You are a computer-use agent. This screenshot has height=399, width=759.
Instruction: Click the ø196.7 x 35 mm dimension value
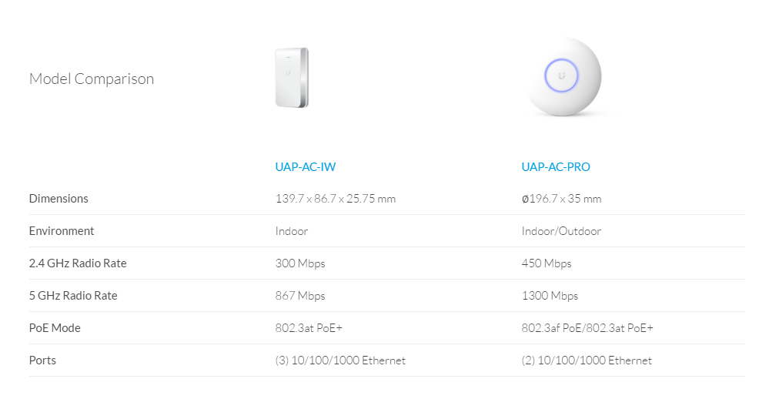(x=561, y=199)
